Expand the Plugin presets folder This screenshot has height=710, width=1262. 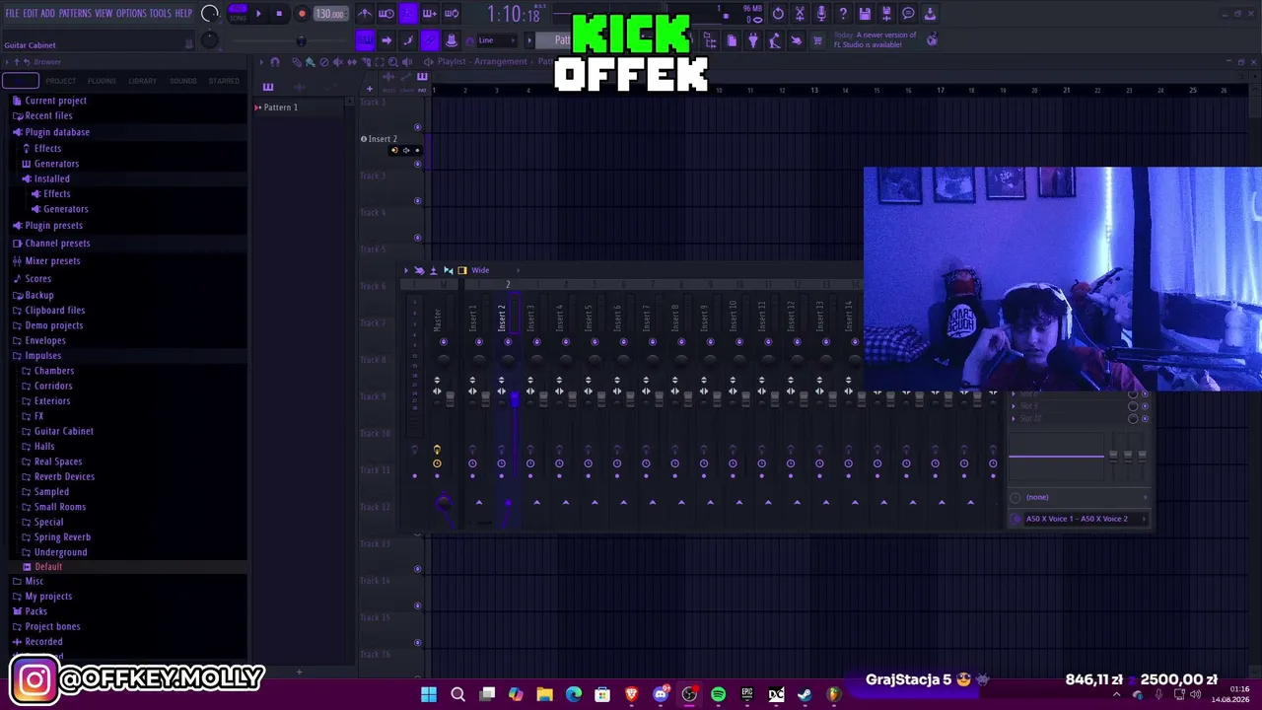(x=53, y=226)
